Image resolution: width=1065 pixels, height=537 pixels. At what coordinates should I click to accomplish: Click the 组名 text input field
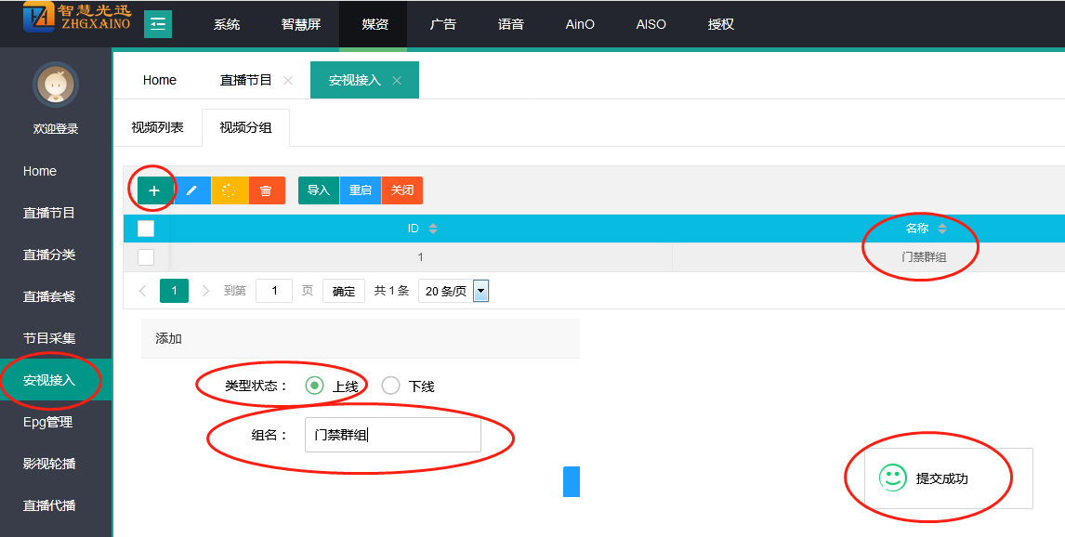[392, 435]
